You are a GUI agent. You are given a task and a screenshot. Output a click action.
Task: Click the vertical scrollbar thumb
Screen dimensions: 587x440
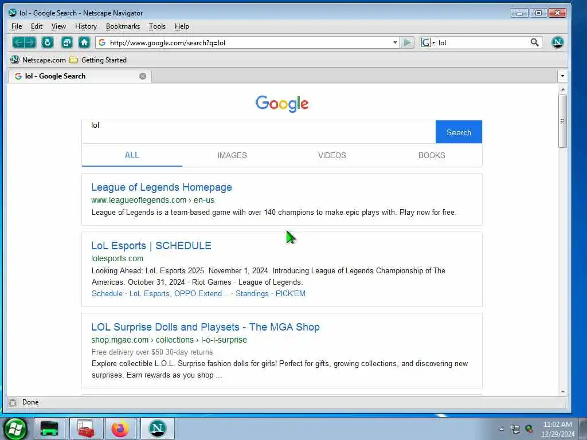(x=562, y=121)
